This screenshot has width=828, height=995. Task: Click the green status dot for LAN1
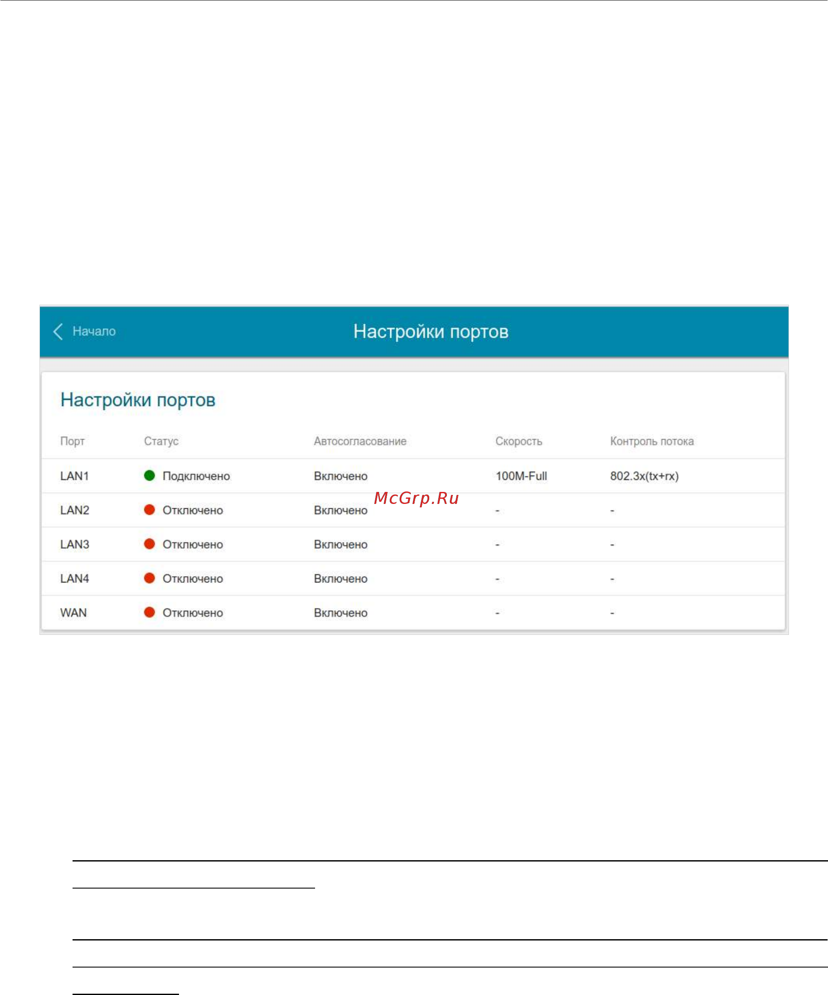[149, 475]
